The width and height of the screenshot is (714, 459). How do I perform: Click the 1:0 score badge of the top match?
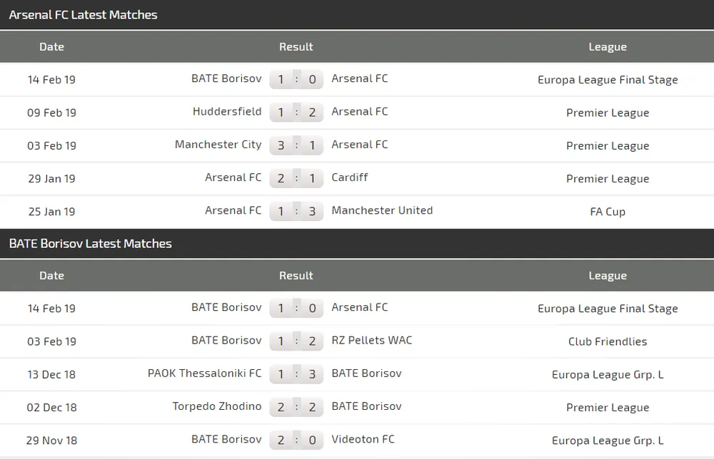(296, 79)
